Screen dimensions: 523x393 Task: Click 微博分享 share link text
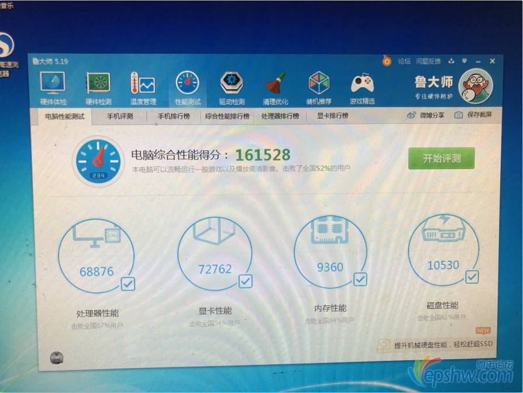point(432,115)
